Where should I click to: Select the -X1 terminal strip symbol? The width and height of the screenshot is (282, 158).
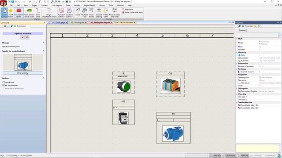click(171, 84)
